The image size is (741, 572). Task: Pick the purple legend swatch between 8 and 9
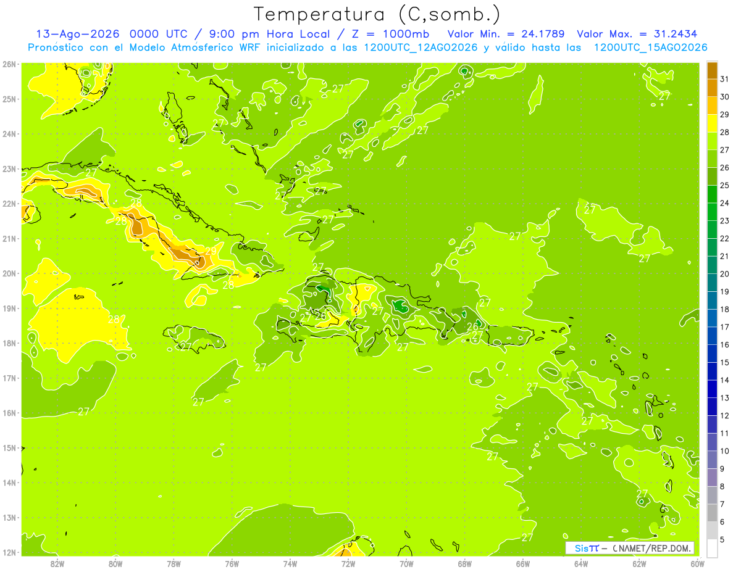point(712,478)
